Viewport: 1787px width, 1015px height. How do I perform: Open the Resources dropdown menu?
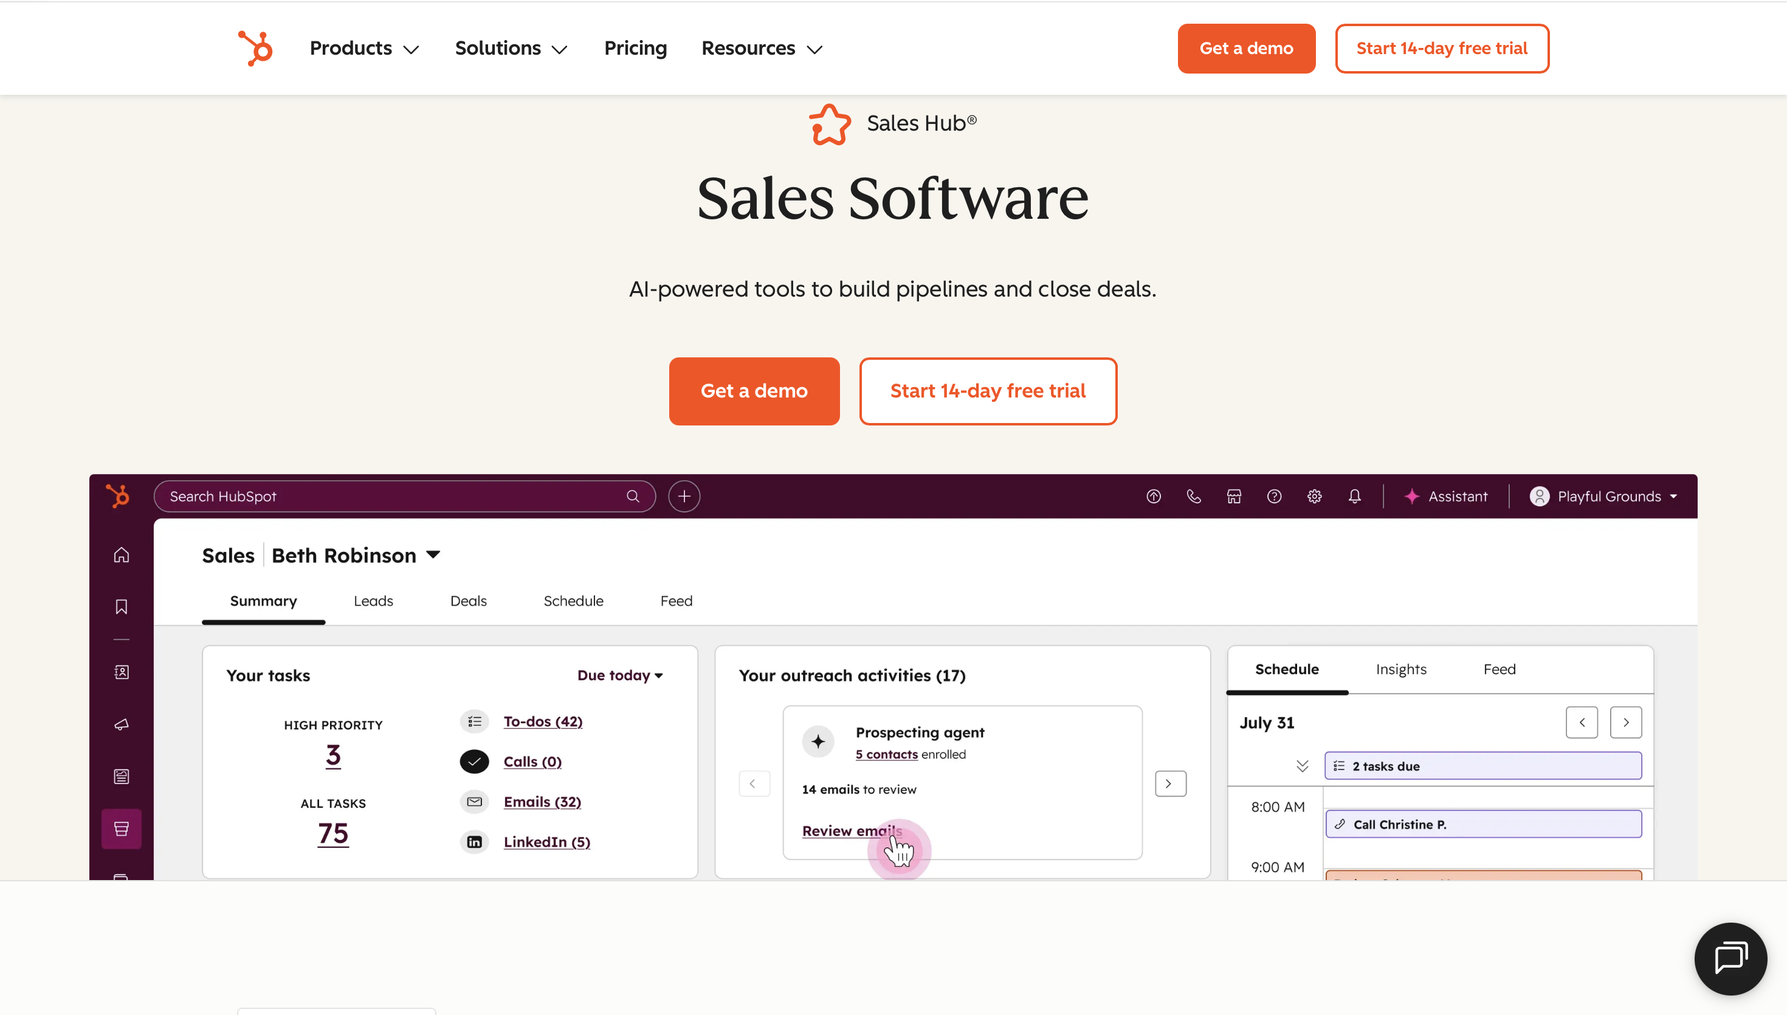762,48
